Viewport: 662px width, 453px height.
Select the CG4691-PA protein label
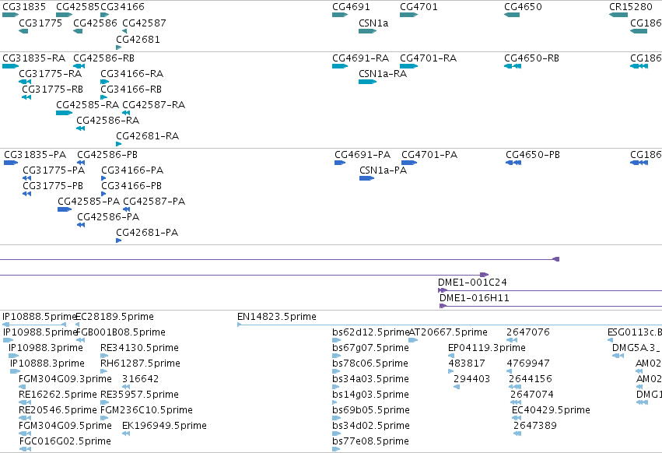tap(363, 155)
